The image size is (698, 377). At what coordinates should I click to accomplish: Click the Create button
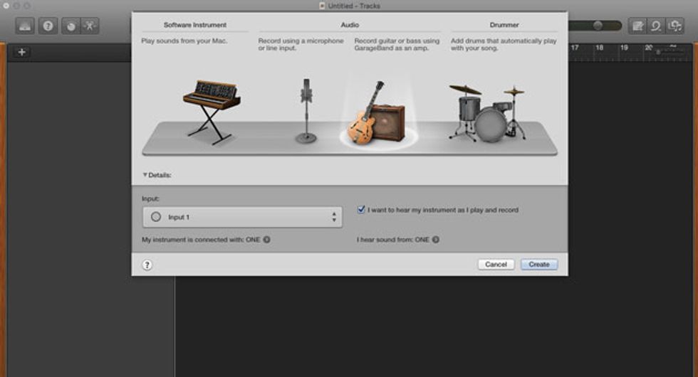[539, 265]
